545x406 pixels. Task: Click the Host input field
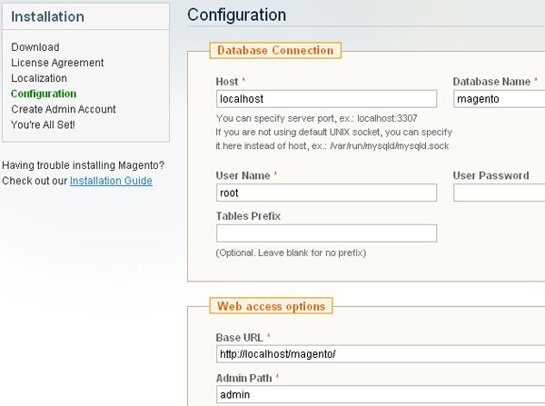(x=326, y=99)
